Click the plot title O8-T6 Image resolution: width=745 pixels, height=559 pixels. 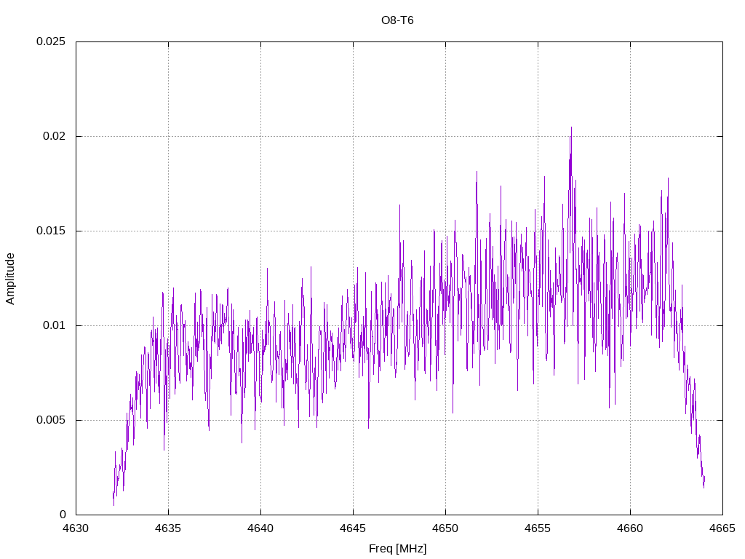click(x=397, y=20)
